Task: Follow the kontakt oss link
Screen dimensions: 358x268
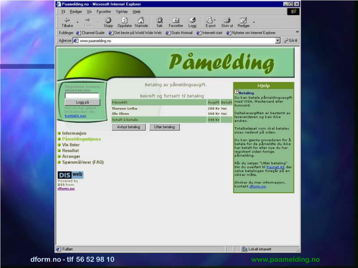Action: pyautogui.click(x=76, y=116)
